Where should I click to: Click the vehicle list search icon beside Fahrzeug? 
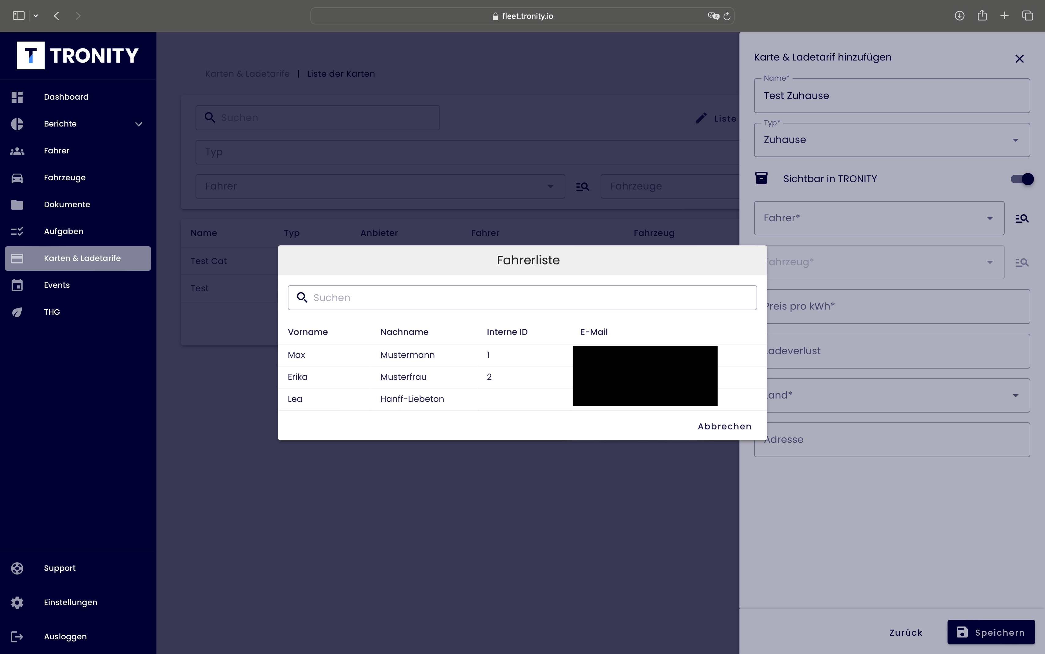[1022, 263]
